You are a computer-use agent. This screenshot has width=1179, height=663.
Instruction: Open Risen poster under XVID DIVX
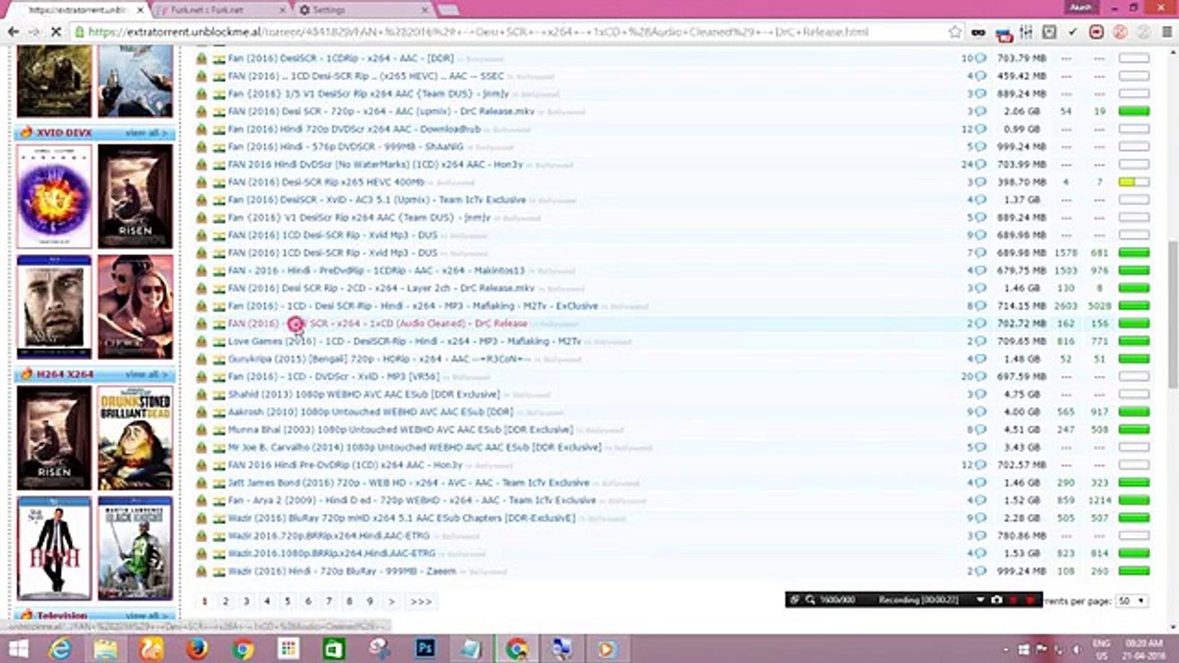click(134, 196)
